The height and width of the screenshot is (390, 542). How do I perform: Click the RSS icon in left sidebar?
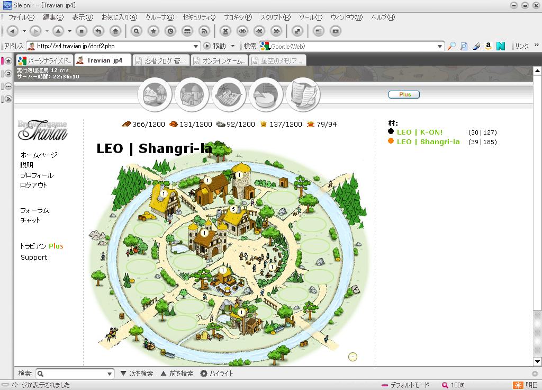[x=8, y=99]
